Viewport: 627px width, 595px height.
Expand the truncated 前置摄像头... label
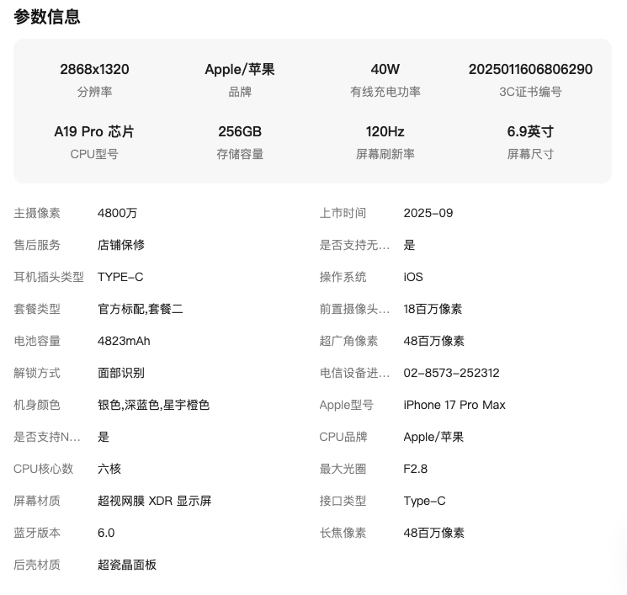pos(354,309)
